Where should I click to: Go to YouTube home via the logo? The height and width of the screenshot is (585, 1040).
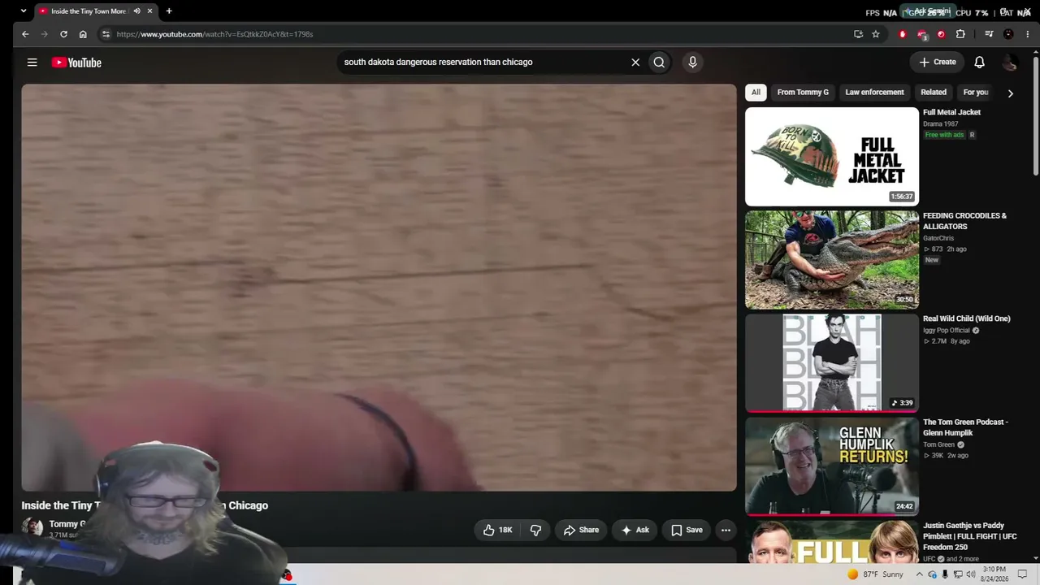pos(76,63)
